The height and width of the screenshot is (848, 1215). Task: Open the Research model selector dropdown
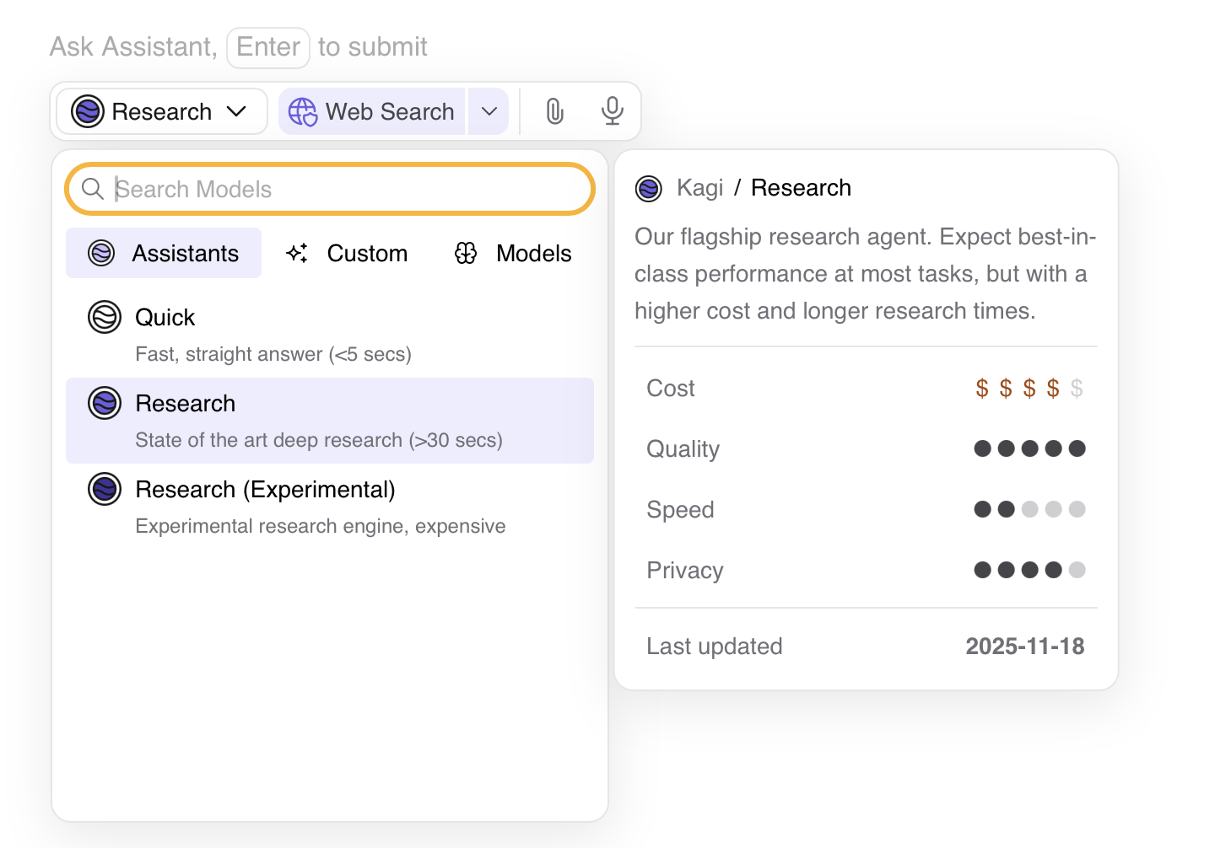(162, 111)
